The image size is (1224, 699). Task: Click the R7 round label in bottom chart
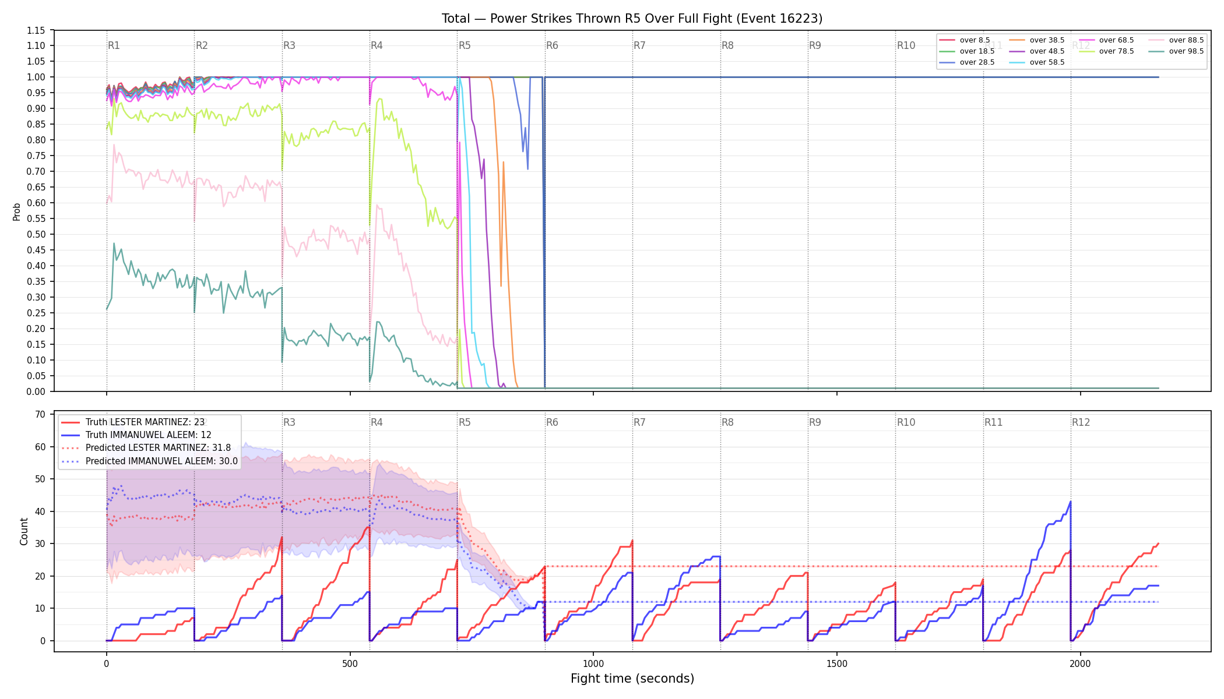tap(639, 422)
